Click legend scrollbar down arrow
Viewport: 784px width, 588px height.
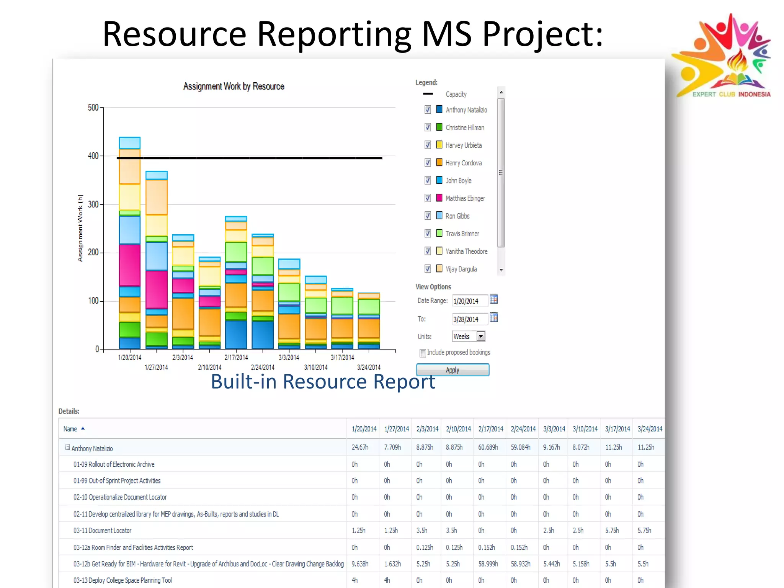(x=501, y=270)
